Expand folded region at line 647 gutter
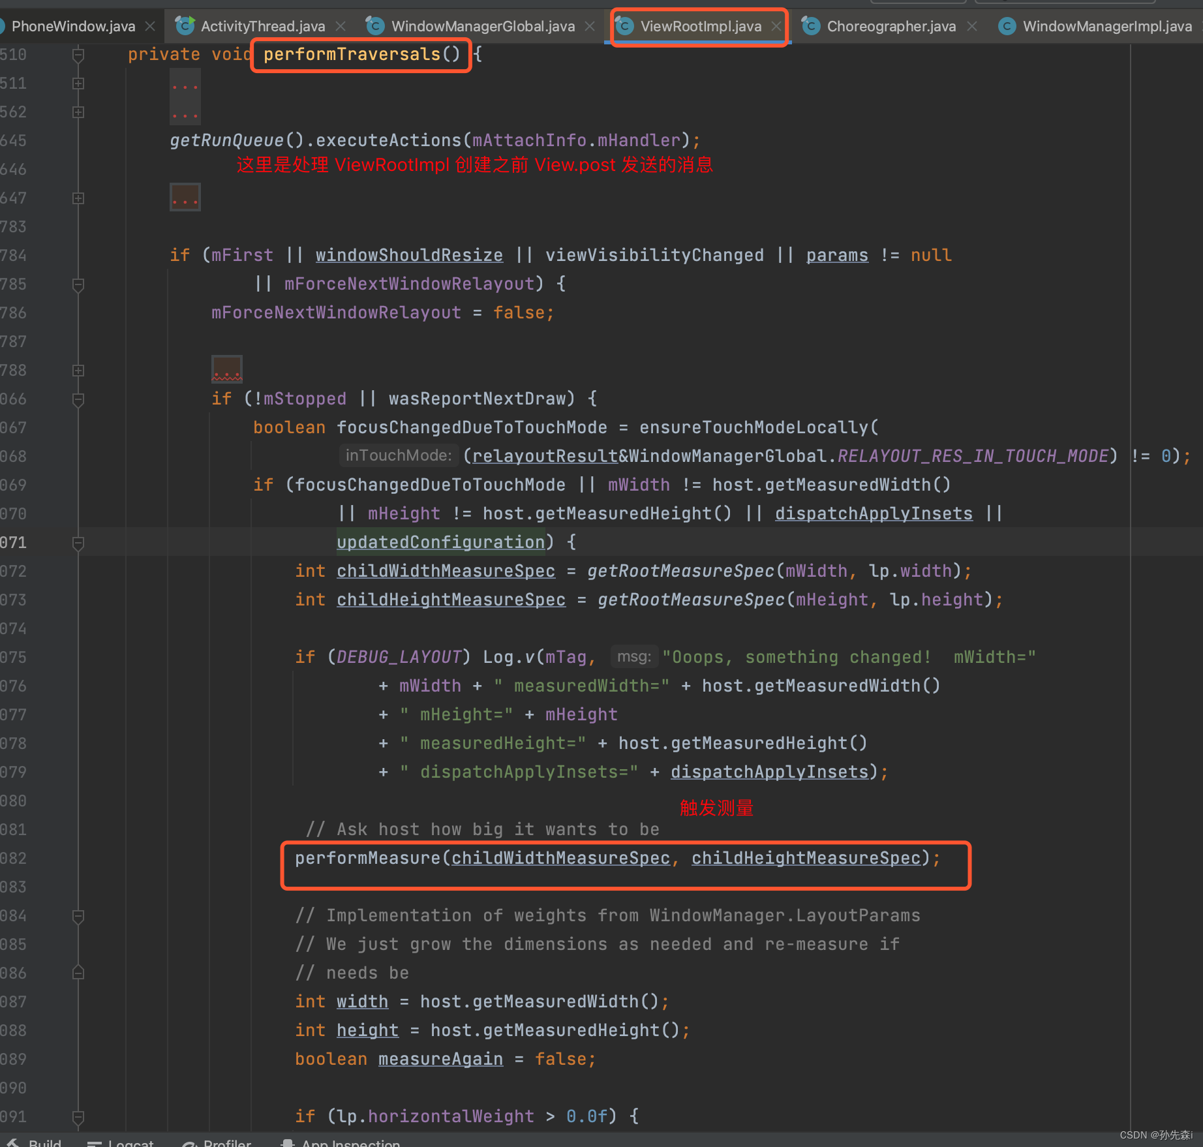Screen dimensions: 1203x1147 (78, 198)
